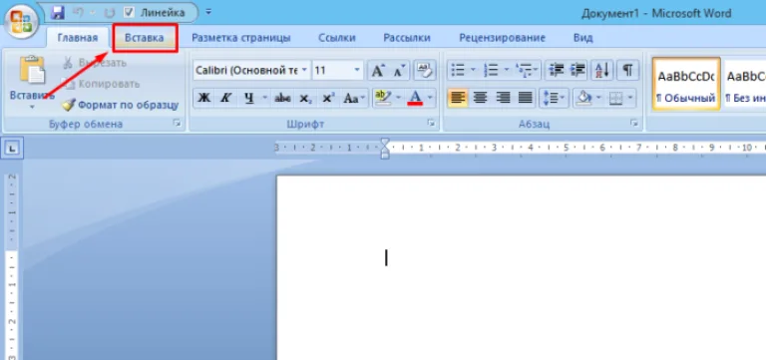Open underline style dropdown arrow
This screenshot has height=360, width=766.
point(264,98)
